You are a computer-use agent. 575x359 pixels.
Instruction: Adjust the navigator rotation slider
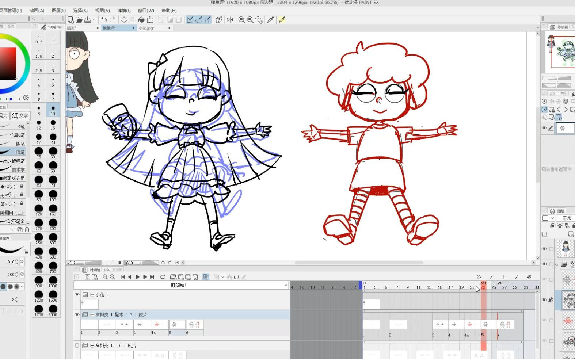557,85
